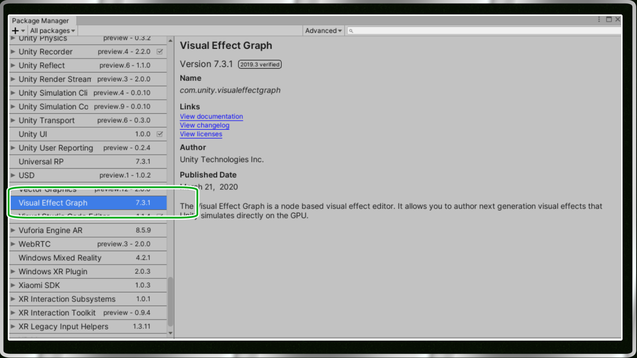The image size is (637, 358).
Task: Click the 2019.3 verified badge
Action: coord(260,64)
